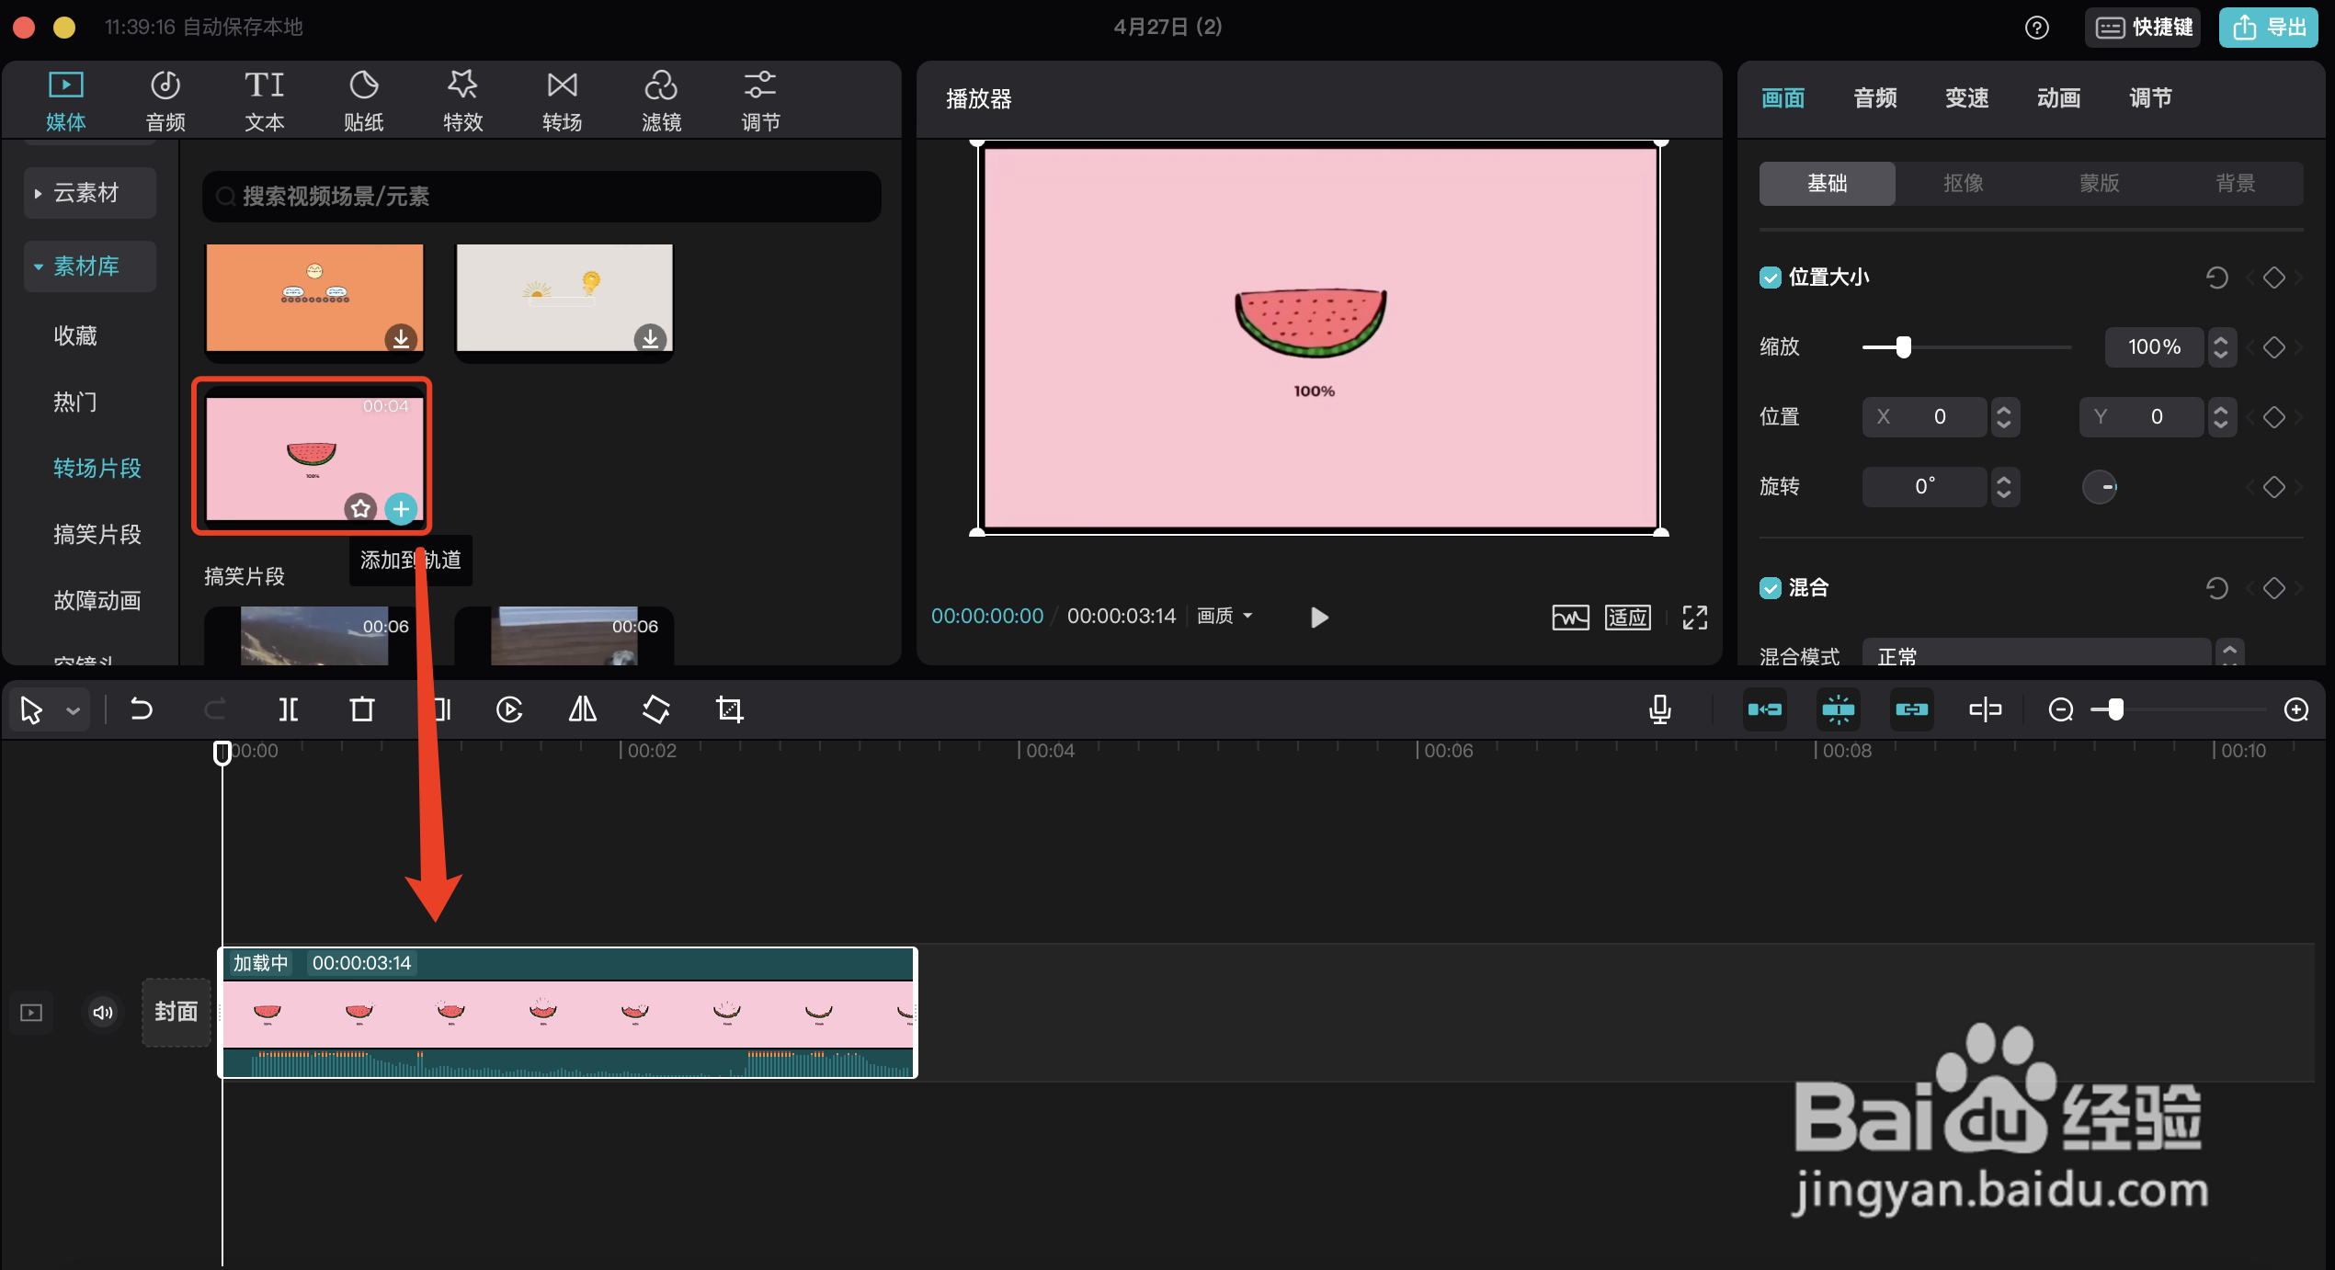Expand the 云素材 tree item
This screenshot has width=2335, height=1270.
tap(89, 192)
